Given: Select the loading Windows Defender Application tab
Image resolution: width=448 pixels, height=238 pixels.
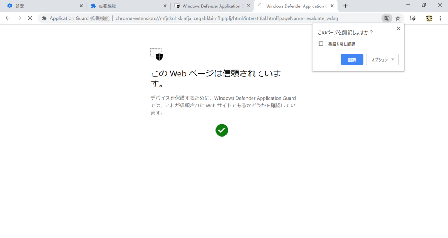Looking at the screenshot, I should [x=295, y=6].
